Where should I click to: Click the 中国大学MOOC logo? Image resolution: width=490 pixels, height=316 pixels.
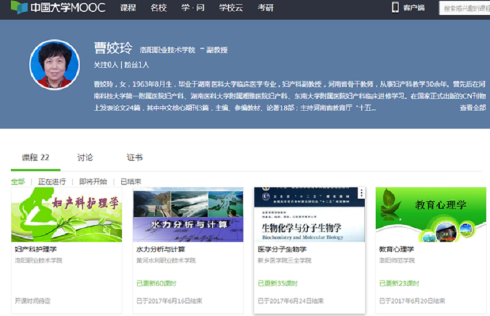point(58,8)
